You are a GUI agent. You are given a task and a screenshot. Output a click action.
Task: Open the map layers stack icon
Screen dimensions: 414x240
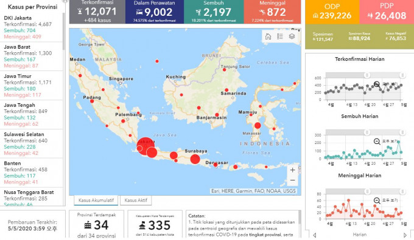click(x=292, y=36)
